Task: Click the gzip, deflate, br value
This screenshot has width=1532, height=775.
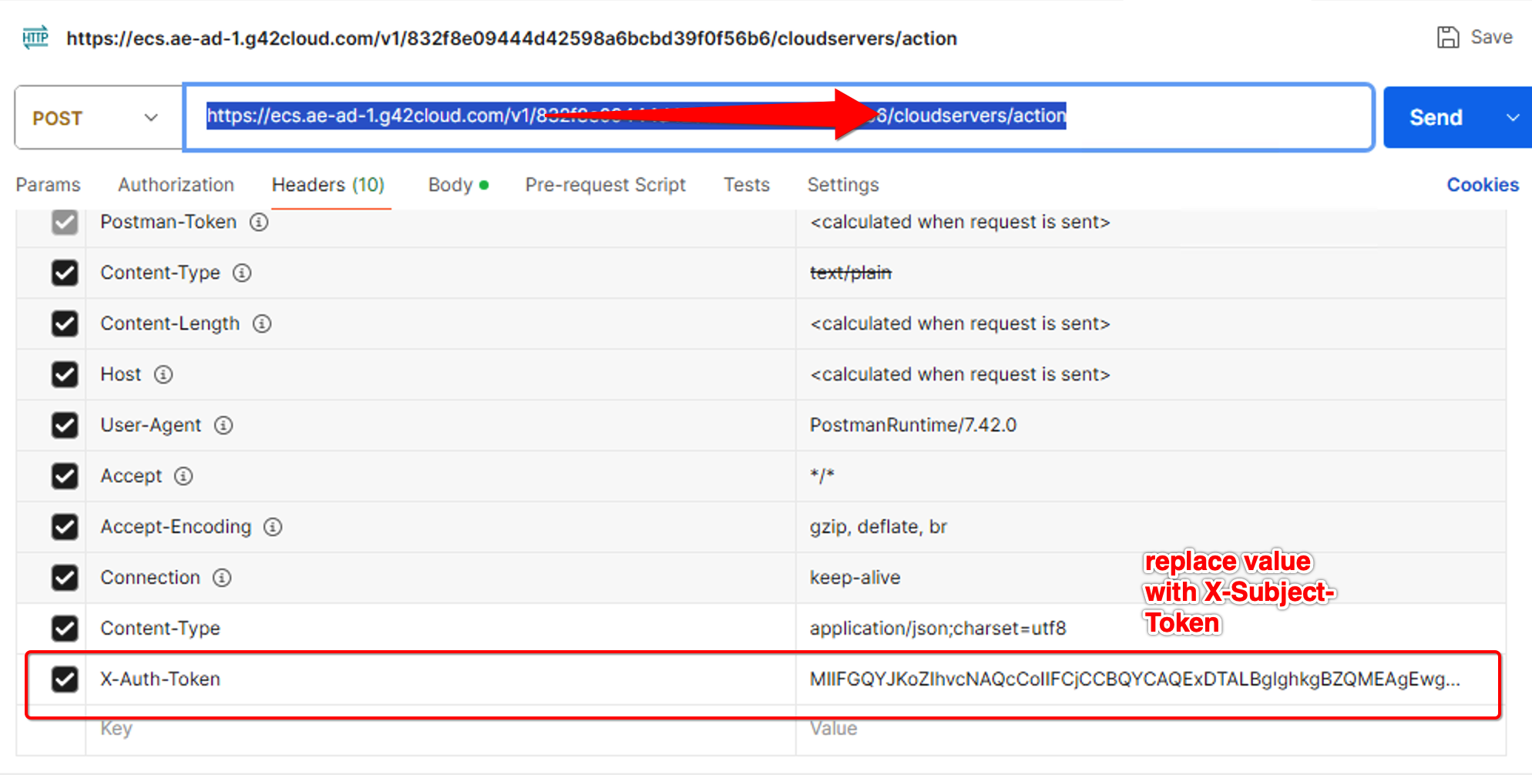Action: point(878,527)
